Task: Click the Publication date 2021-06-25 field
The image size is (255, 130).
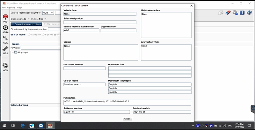Action: 162,112
